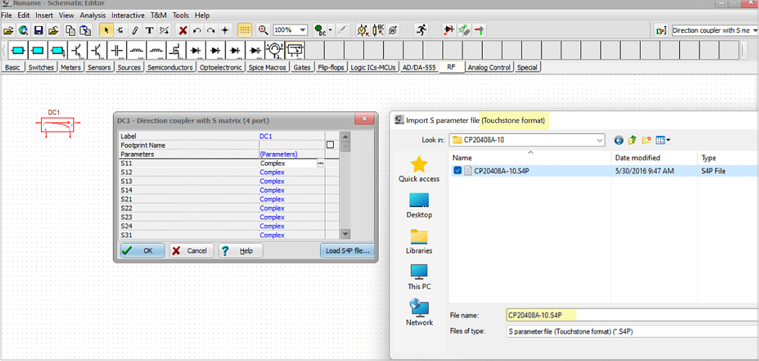Expand the Look in folder dropdown
The width and height of the screenshot is (759, 361).
(x=599, y=140)
